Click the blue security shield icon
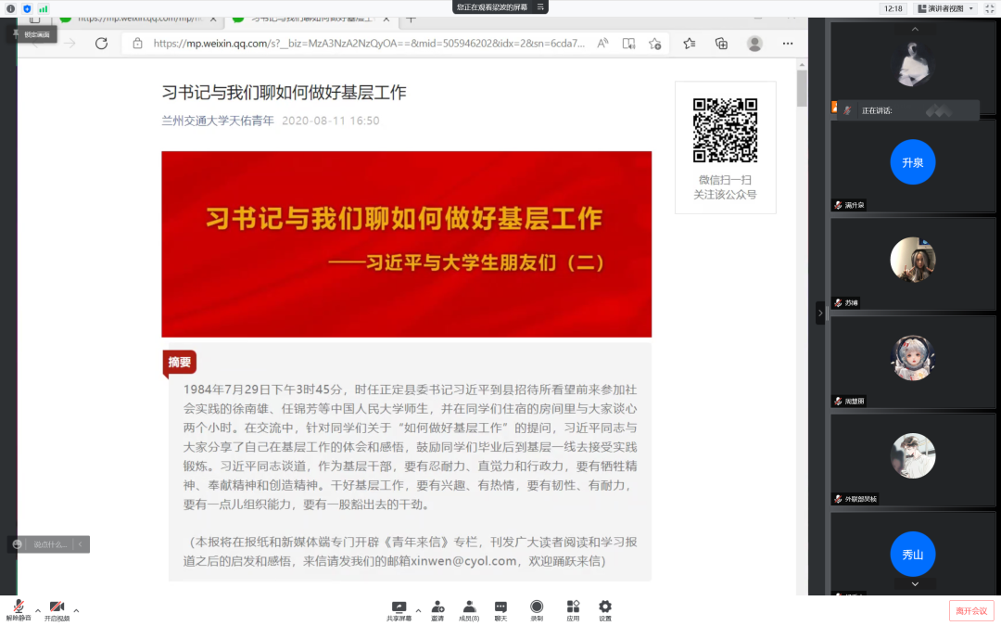Image resolution: width=1001 pixels, height=626 pixels. pyautogui.click(x=27, y=9)
